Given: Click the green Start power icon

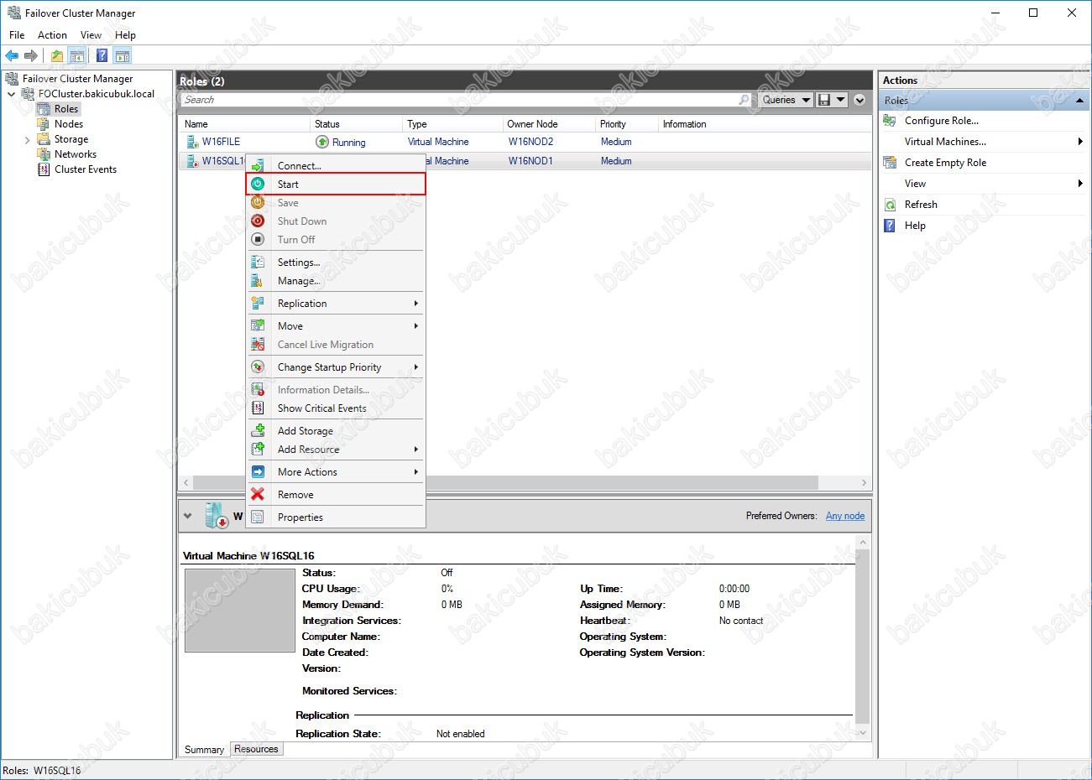Looking at the screenshot, I should pyautogui.click(x=258, y=184).
